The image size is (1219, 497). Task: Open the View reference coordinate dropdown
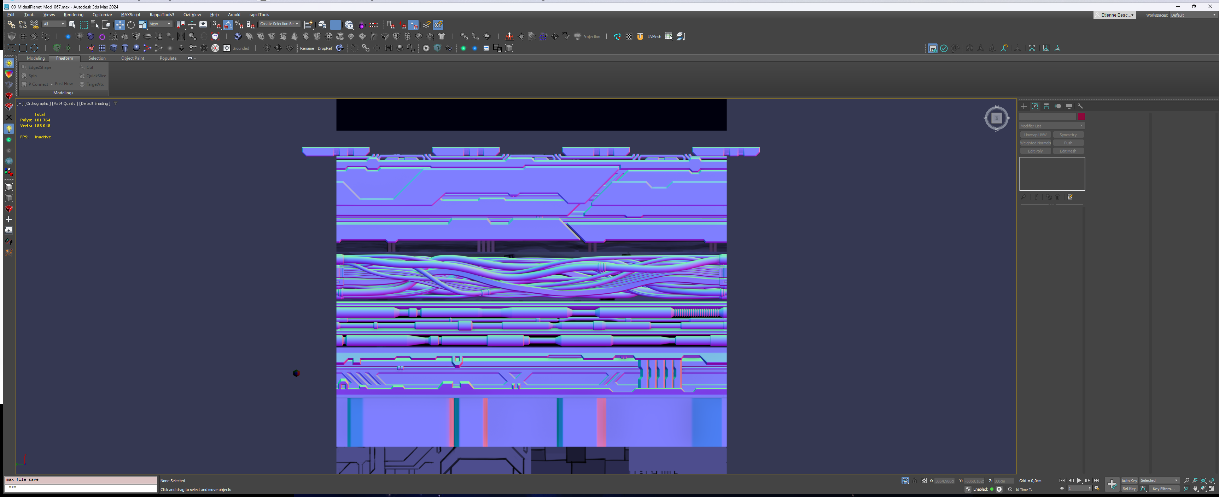click(x=161, y=24)
